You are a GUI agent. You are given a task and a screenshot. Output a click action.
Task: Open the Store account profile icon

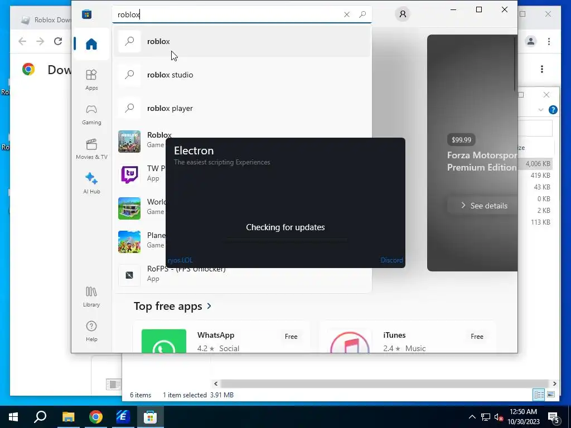403,14
